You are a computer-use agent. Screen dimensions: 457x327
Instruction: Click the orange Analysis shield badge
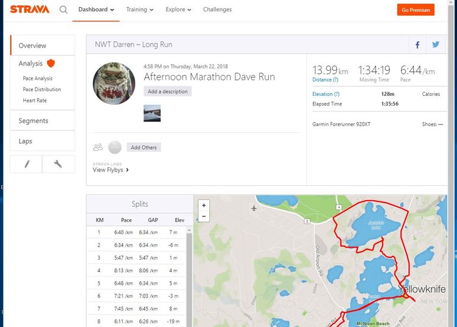click(51, 63)
